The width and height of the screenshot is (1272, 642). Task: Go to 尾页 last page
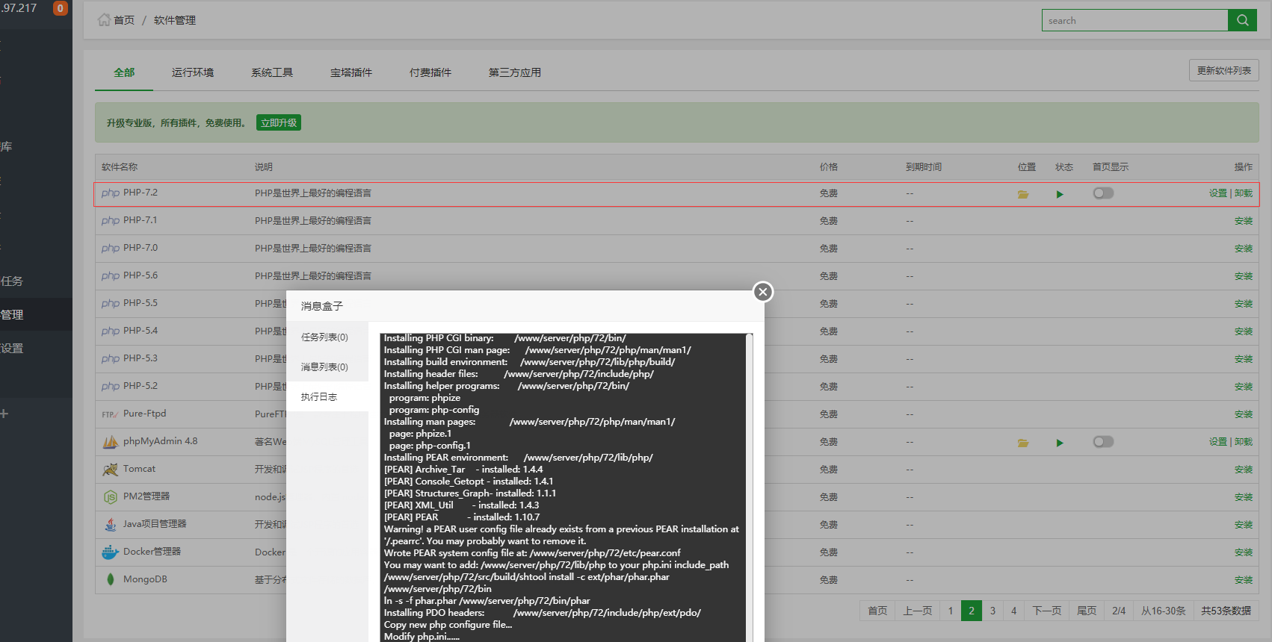coord(1087,611)
